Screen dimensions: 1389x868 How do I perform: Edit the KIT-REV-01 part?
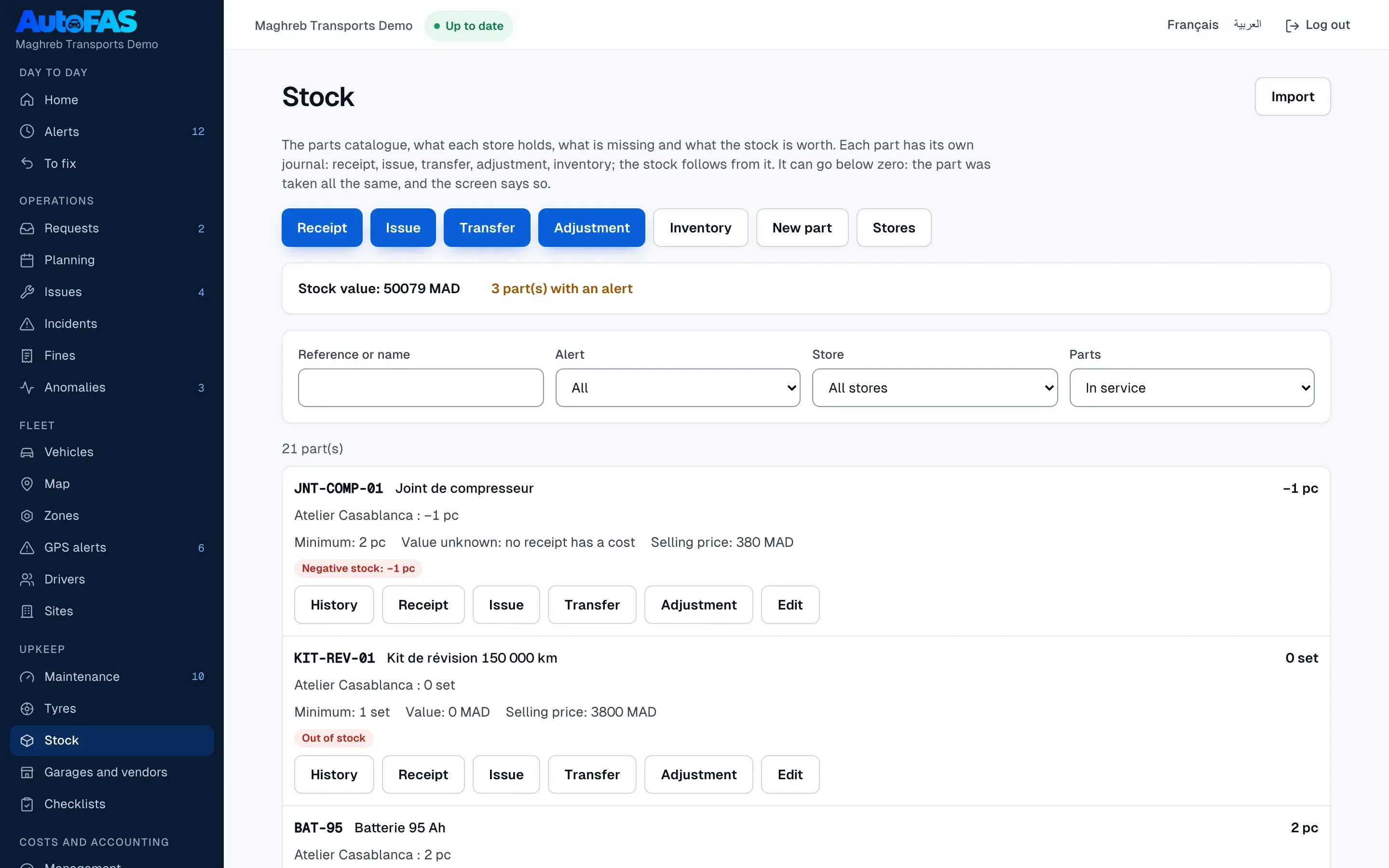point(790,775)
